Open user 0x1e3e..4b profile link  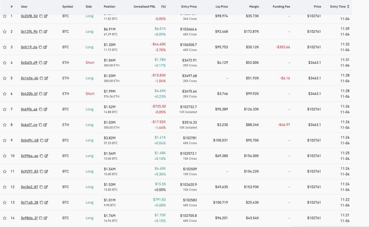point(30,78)
